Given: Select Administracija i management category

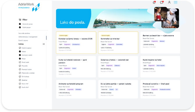Looking at the screenshot, I should (x=28, y=37).
